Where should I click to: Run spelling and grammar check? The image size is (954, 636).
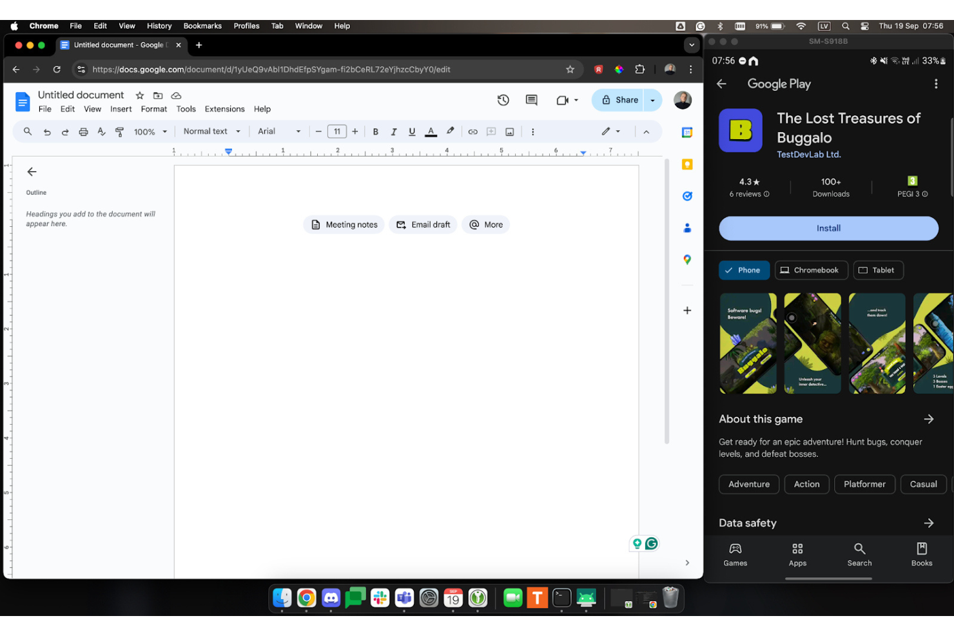101,131
